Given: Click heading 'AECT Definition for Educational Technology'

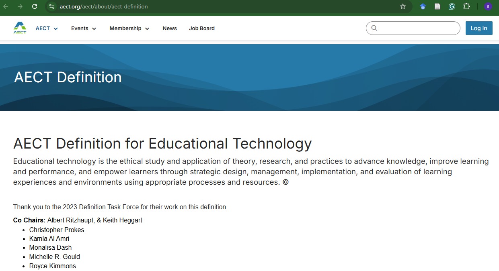Looking at the screenshot, I should (162, 144).
